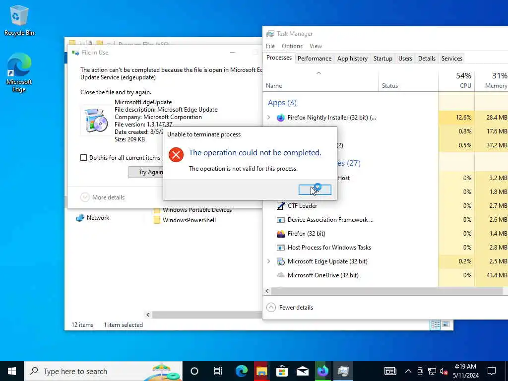Open the notification center icon
The width and height of the screenshot is (508, 381).
point(492,371)
